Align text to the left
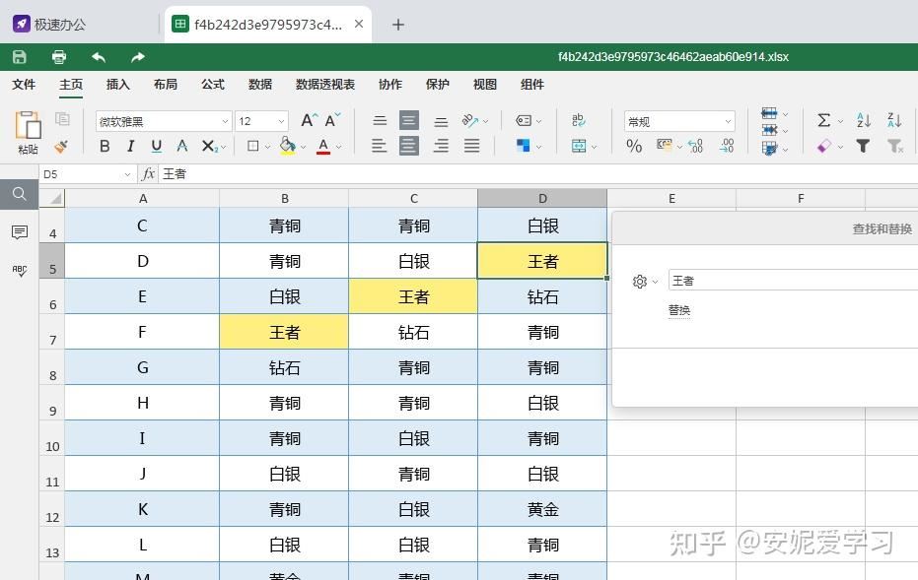 tap(380, 146)
